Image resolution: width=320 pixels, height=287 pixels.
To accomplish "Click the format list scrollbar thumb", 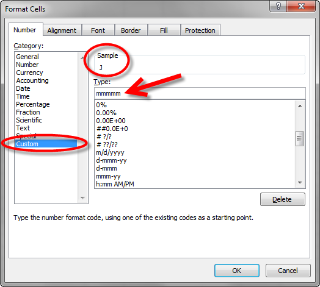I will tap(300, 138).
